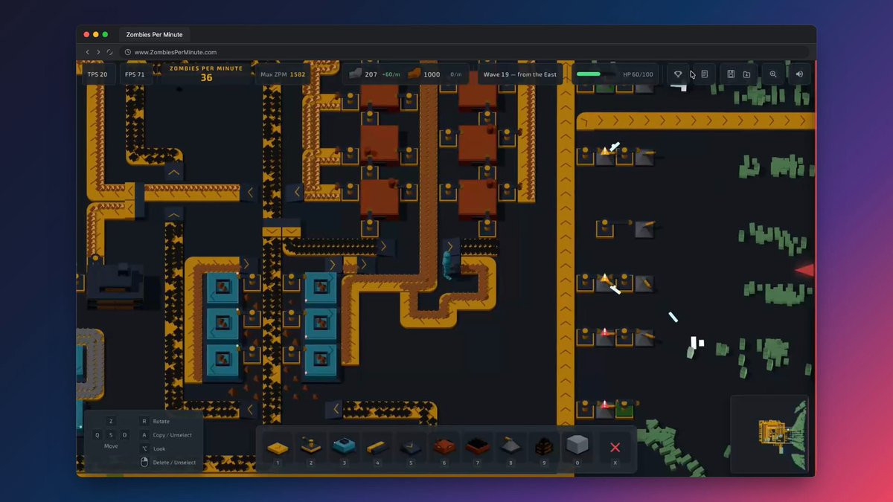Click the Wave 19 — from the East label

pos(519,74)
